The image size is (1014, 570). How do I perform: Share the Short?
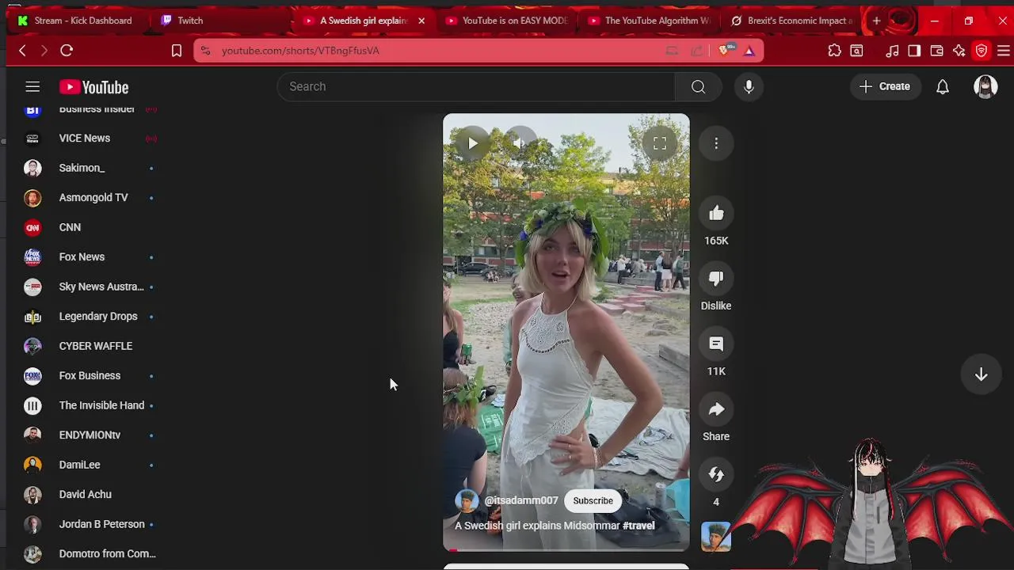click(716, 409)
